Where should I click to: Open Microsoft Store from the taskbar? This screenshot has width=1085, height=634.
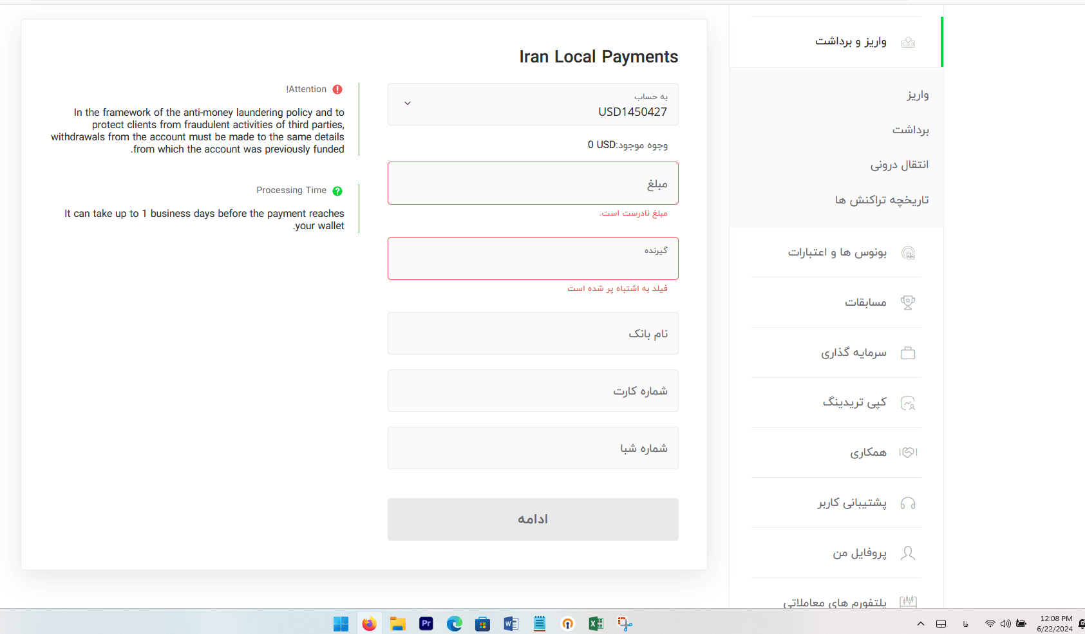[x=482, y=624]
